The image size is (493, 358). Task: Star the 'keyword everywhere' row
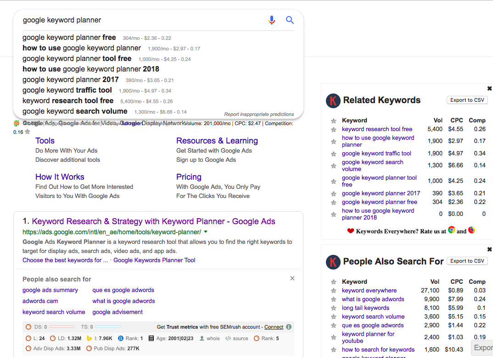pos(334,291)
